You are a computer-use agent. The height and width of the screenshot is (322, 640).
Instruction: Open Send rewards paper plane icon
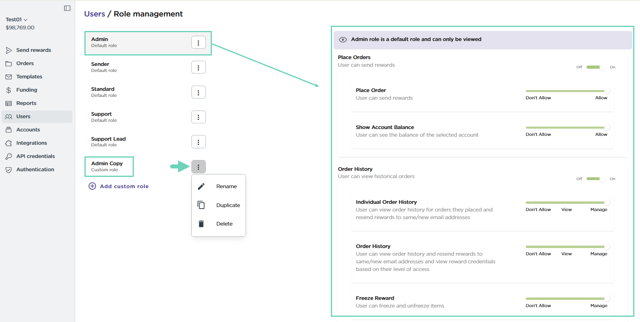8,50
